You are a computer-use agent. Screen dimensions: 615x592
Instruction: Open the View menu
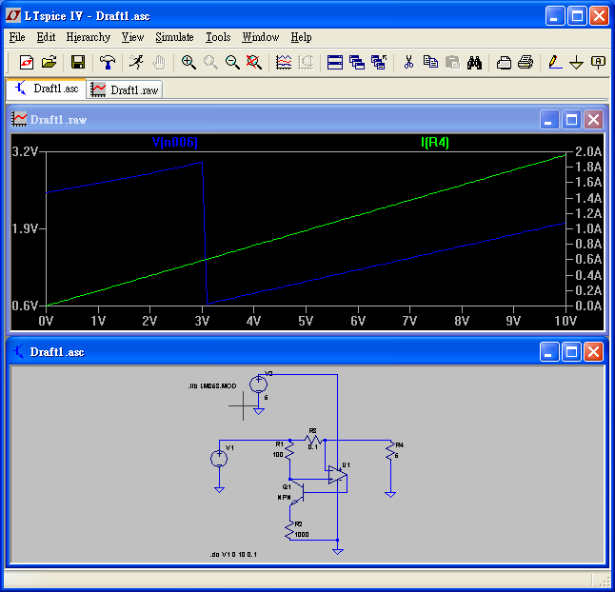pyautogui.click(x=132, y=37)
